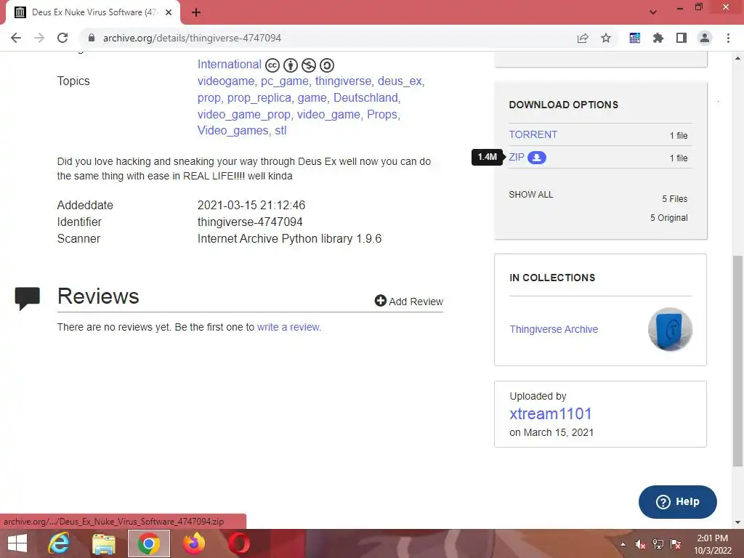Open Chrome three-dot menu

[728, 38]
